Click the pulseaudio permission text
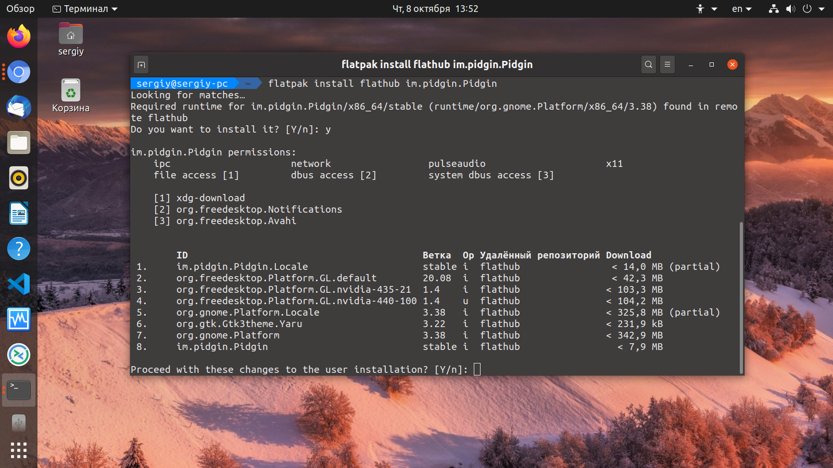 (x=457, y=164)
